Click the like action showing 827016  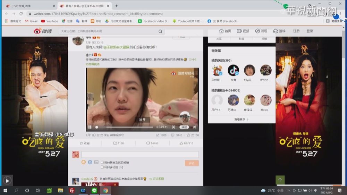pos(186,143)
